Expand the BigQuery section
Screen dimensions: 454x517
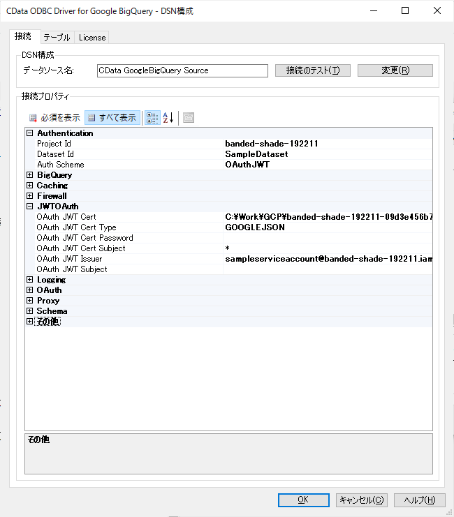click(30, 174)
